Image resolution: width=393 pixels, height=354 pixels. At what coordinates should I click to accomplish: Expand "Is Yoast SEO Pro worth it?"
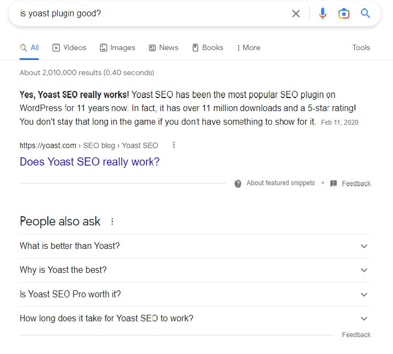[x=195, y=295]
